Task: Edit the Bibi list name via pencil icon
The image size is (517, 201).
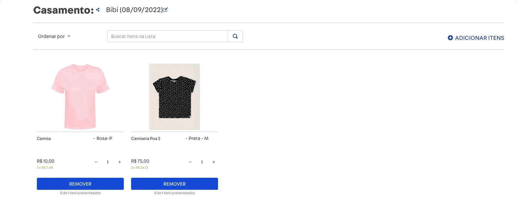Action: (165, 10)
